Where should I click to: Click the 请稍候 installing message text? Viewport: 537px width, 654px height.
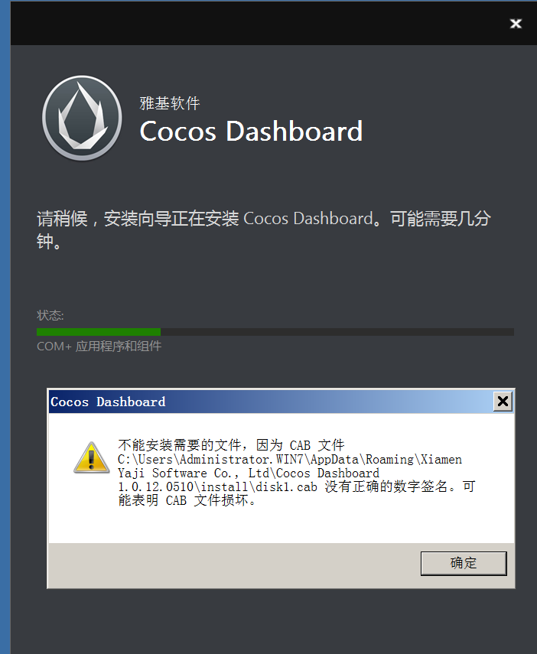[264, 229]
